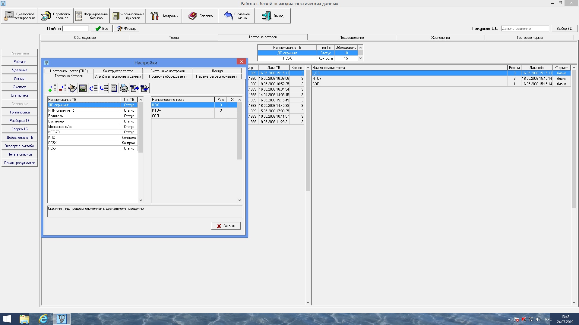579x325 pixels.
Task: Click the document import arrow icon
Action: tap(145, 88)
